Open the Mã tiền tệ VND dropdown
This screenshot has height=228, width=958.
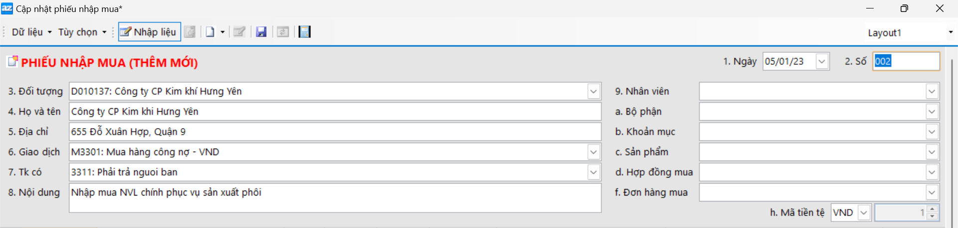coord(864,213)
